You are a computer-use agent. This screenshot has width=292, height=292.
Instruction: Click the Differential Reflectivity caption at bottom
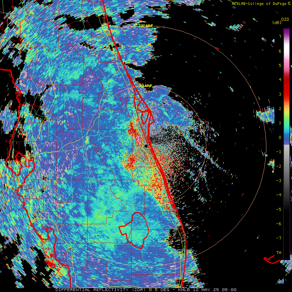click(x=146, y=290)
